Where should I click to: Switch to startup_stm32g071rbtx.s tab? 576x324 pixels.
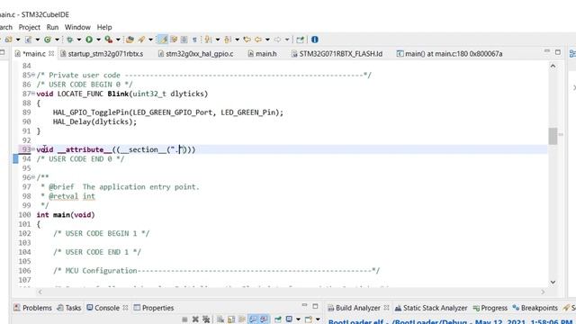point(102,54)
